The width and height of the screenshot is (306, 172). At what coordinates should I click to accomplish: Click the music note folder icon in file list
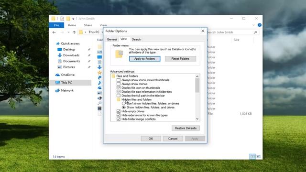(99, 83)
